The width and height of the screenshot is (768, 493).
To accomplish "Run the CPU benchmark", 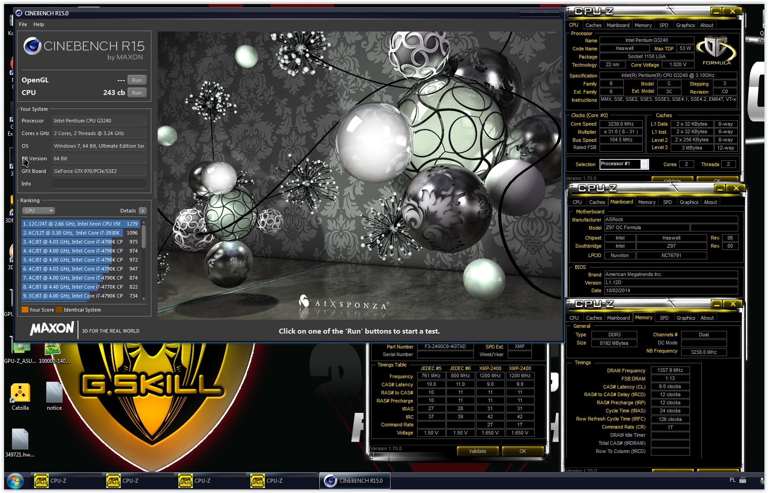I will click(x=136, y=93).
